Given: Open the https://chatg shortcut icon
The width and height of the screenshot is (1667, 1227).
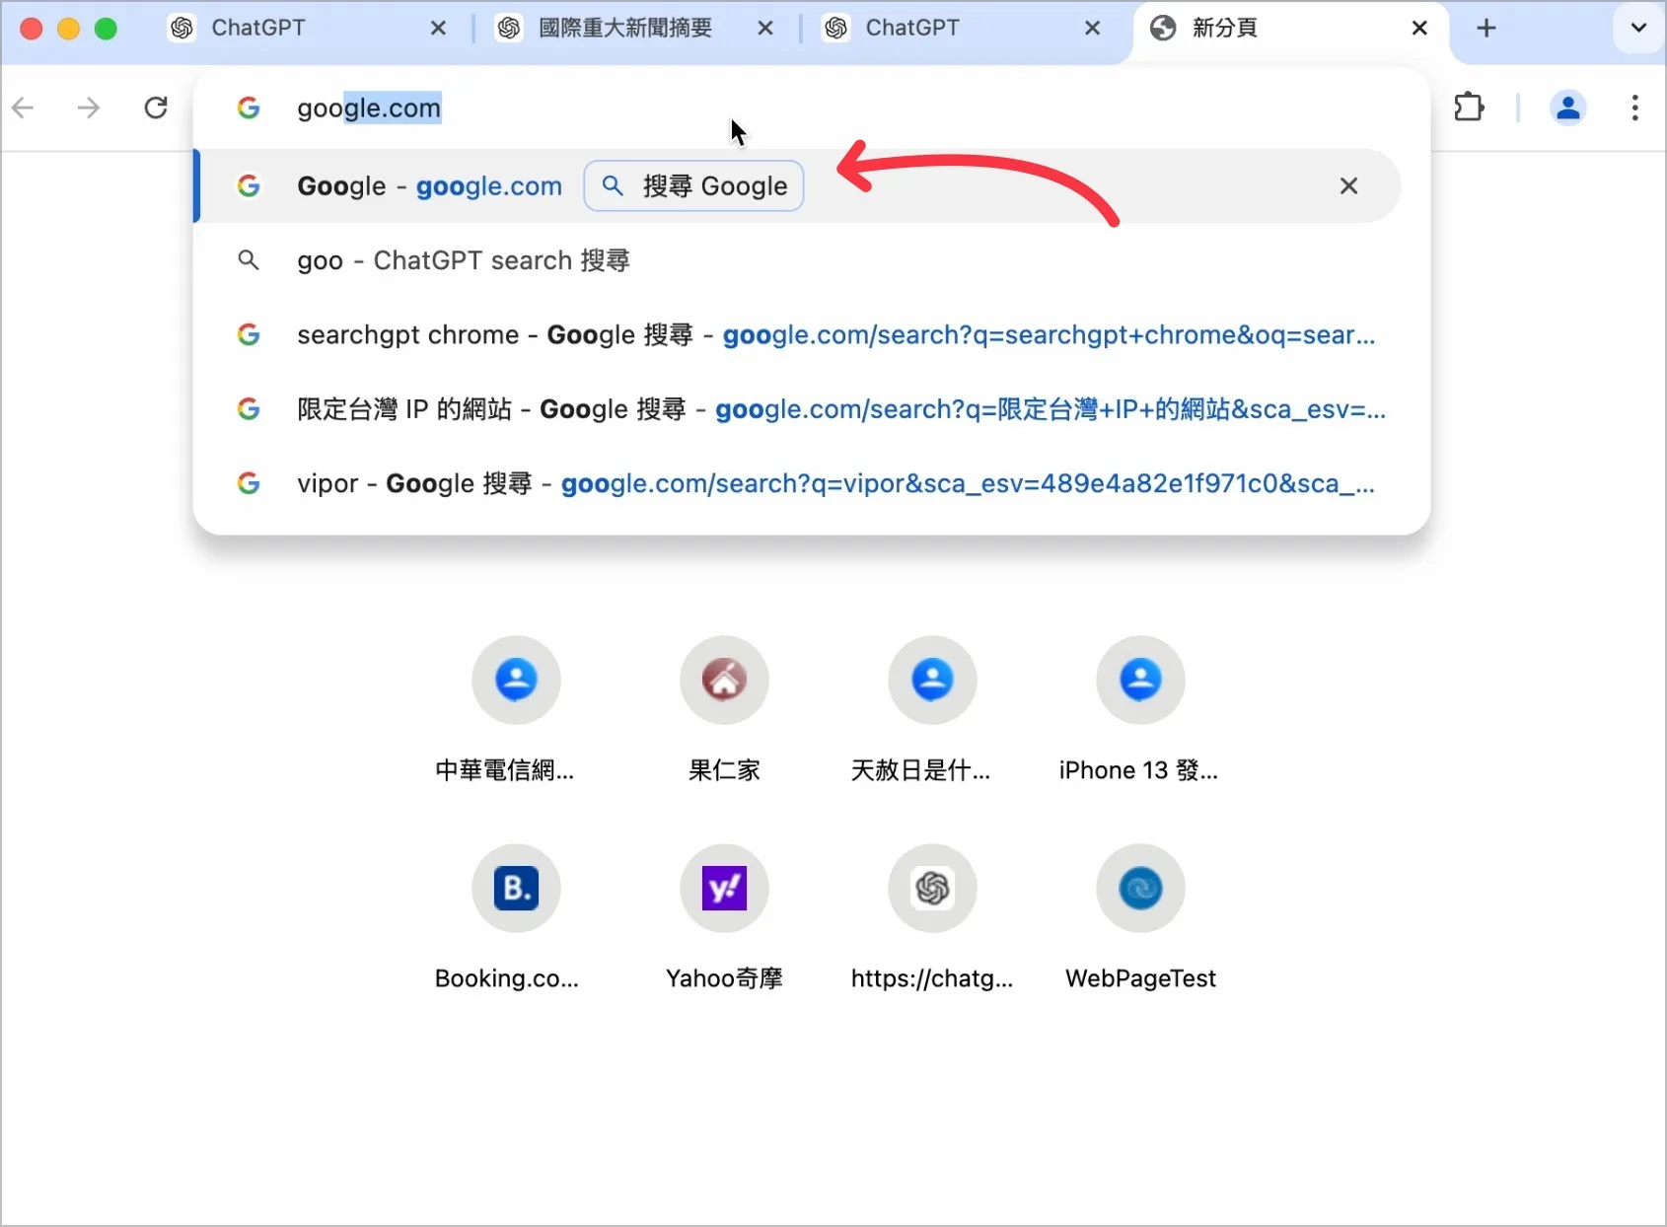Looking at the screenshot, I should pos(932,888).
